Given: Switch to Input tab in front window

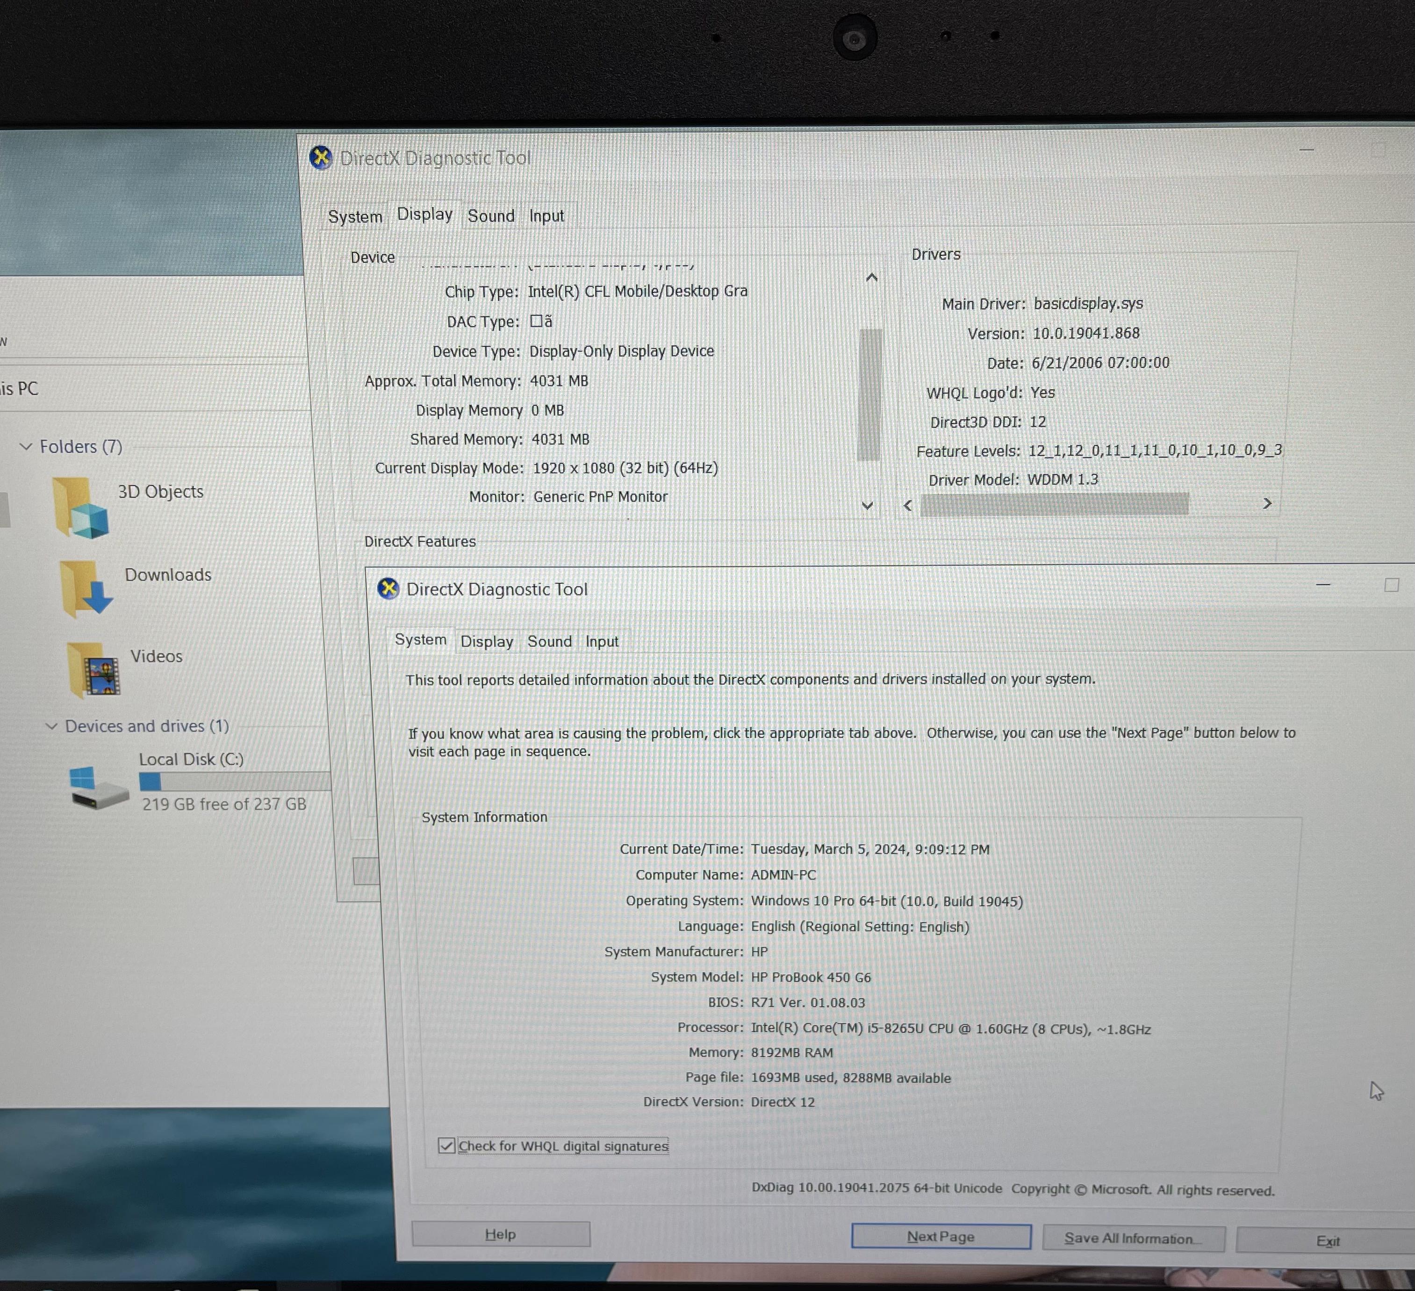Looking at the screenshot, I should tap(602, 641).
